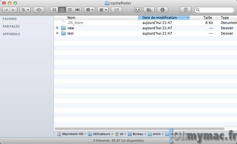Image resolution: width=237 pixels, height=144 pixels.
Task: Click the cachefinder title folder icon
Action: click(x=107, y=3)
